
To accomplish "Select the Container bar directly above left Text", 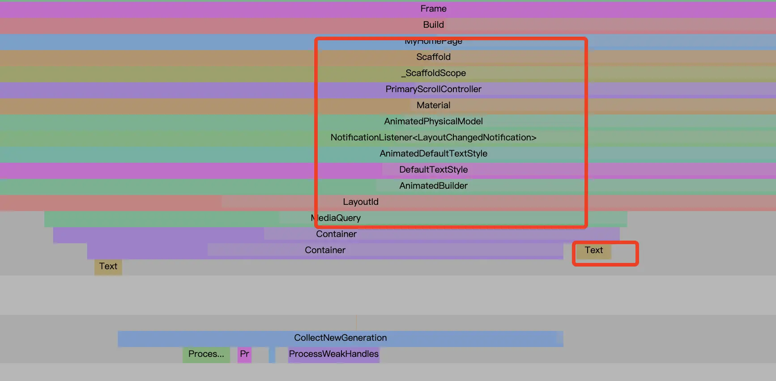I will [325, 251].
